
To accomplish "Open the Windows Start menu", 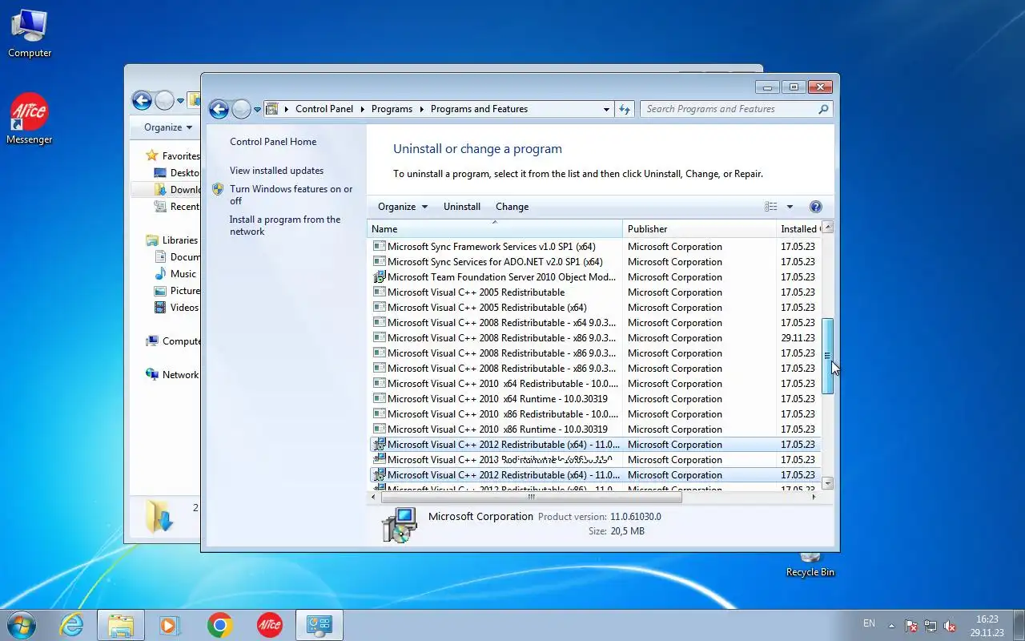I will [21, 624].
